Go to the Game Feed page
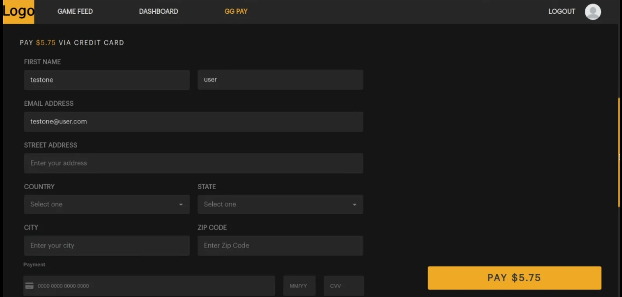 (x=75, y=12)
